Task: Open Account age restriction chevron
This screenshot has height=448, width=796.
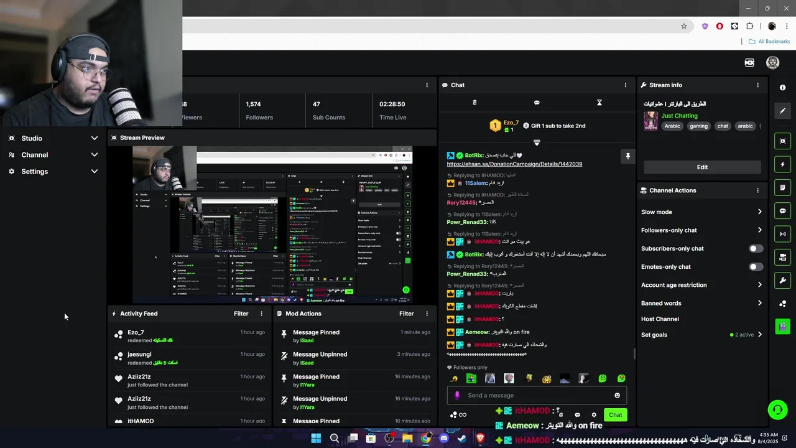Action: (x=760, y=285)
